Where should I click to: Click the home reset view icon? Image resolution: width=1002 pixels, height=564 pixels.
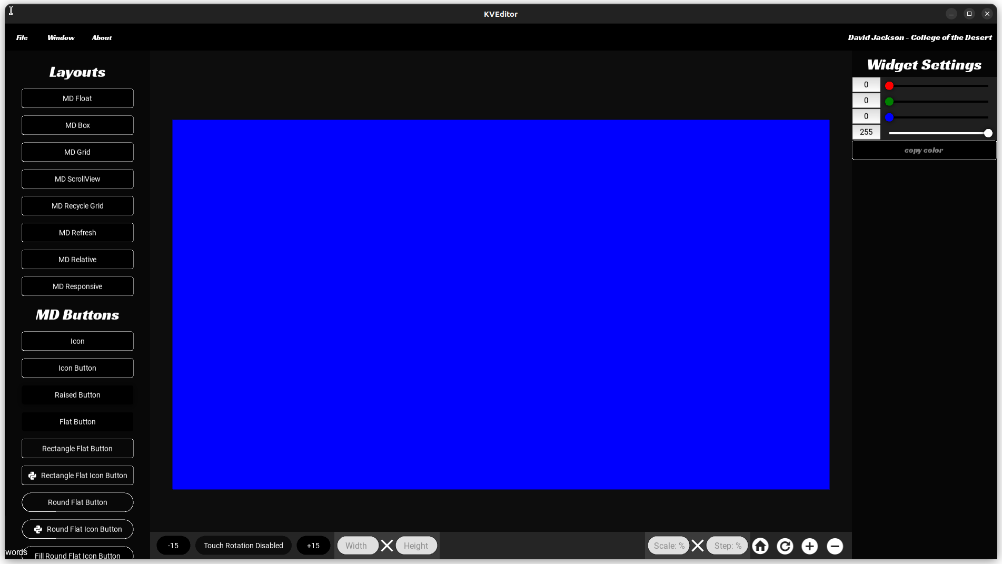click(x=760, y=546)
